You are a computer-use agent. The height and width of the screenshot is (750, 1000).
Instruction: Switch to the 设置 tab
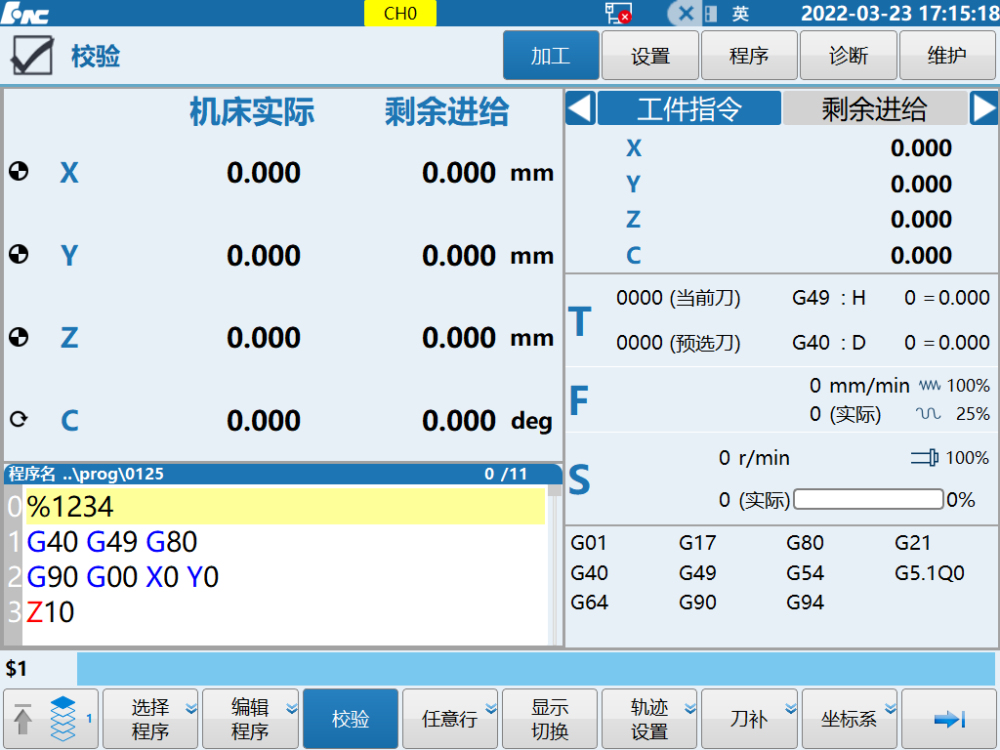coord(650,56)
